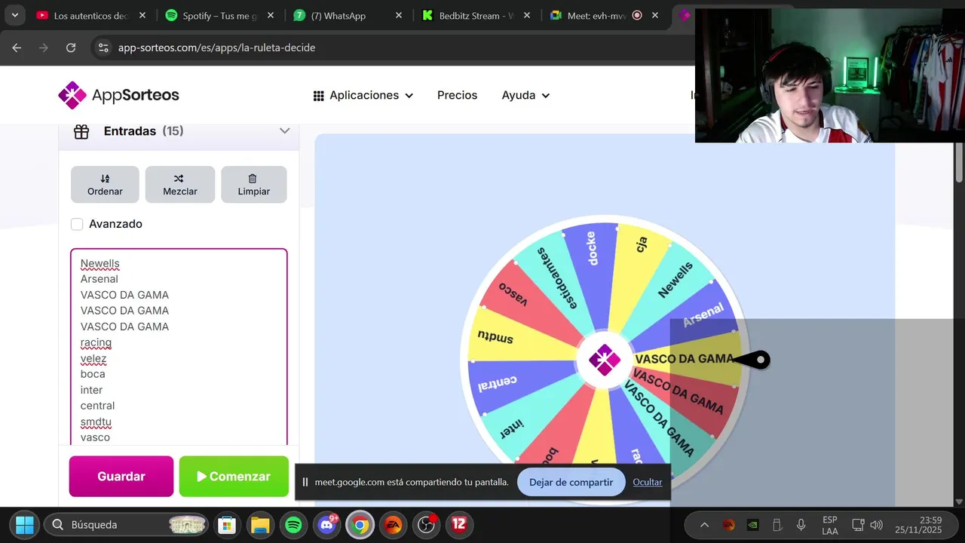Go back with browser back arrow
The width and height of the screenshot is (965, 543).
[x=17, y=48]
